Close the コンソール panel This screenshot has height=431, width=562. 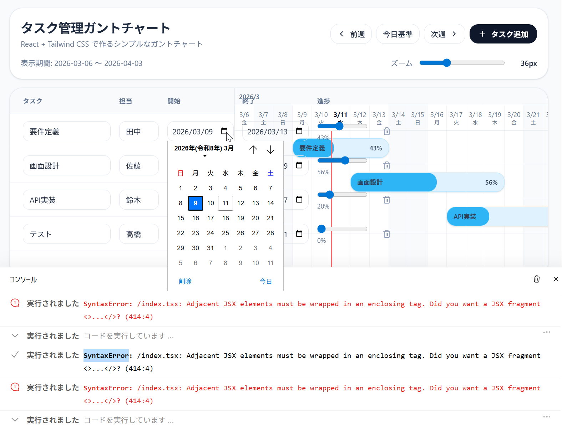tap(556, 279)
